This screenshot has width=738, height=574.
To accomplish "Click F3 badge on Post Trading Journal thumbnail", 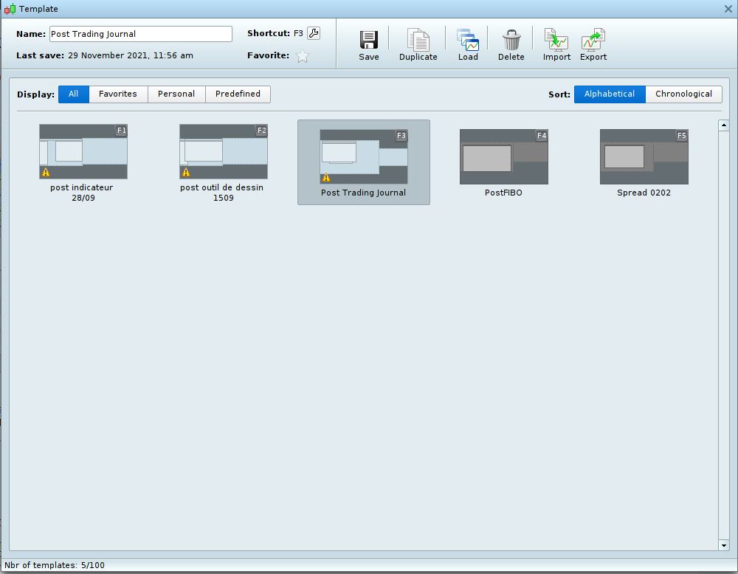I will 401,136.
